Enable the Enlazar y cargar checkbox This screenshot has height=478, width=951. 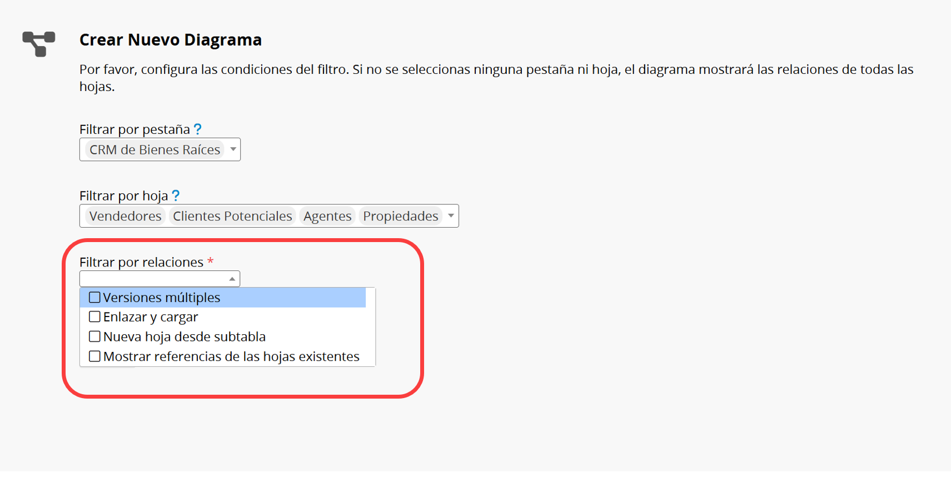click(95, 317)
